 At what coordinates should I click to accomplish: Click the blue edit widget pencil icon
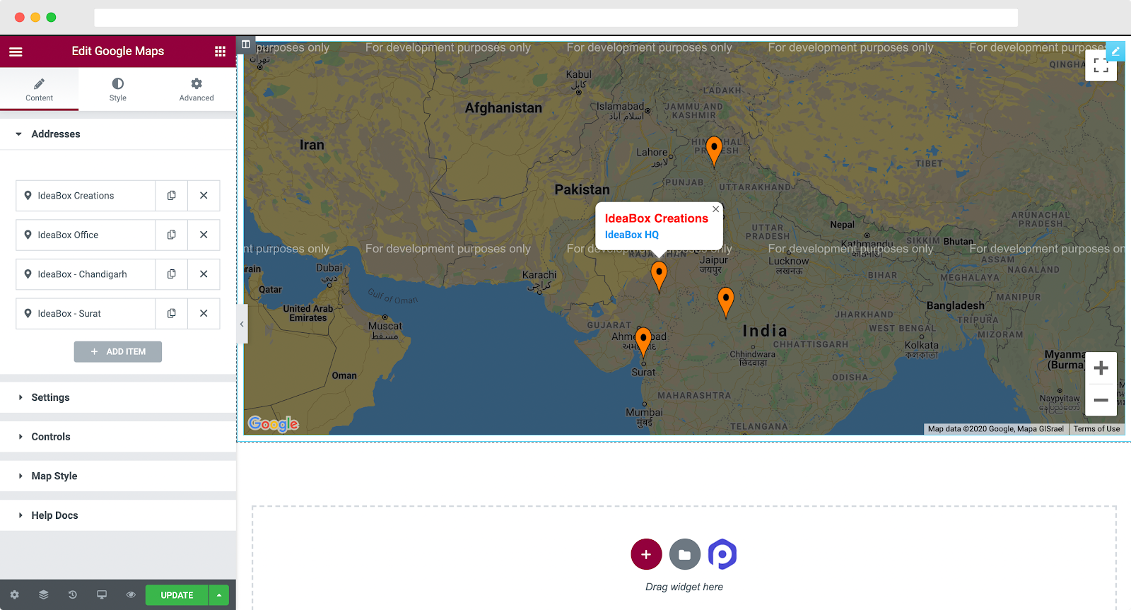tap(1115, 52)
